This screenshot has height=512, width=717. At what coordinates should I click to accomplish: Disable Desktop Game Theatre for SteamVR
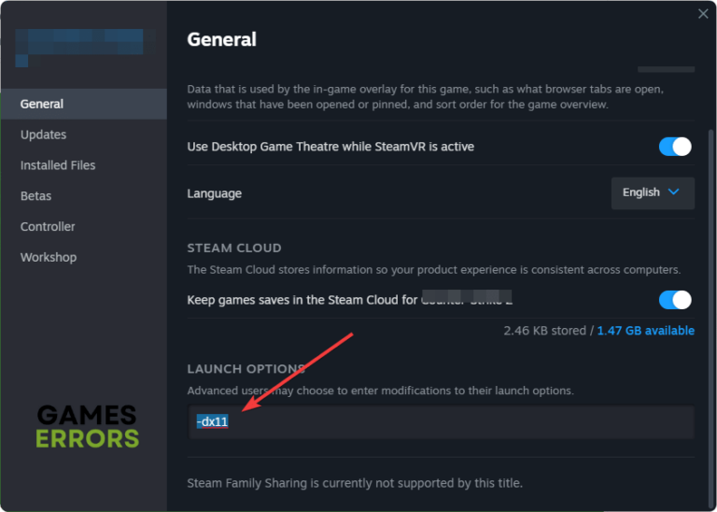[x=675, y=147]
